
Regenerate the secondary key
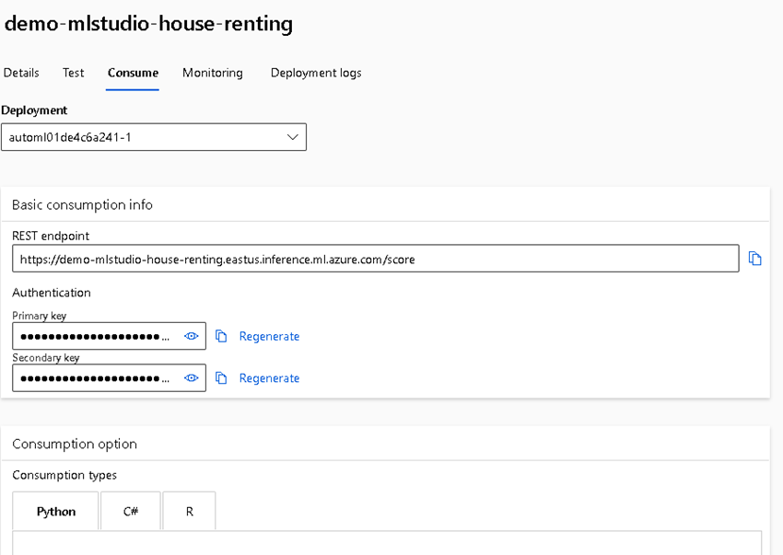pyautogui.click(x=269, y=377)
